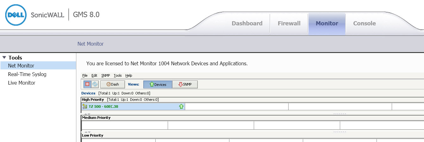Viewport: 424px width, 142px height.
Task: Open the SNMP menu
Action: [x=106, y=75]
